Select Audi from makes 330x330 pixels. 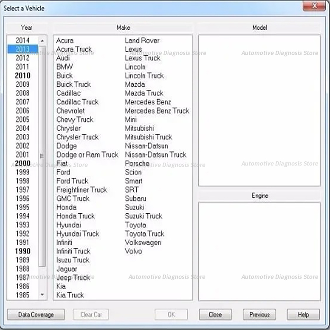coord(63,58)
